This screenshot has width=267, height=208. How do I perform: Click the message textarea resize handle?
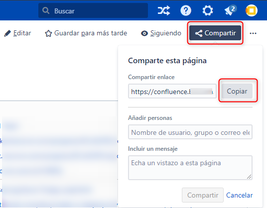pos(249,177)
